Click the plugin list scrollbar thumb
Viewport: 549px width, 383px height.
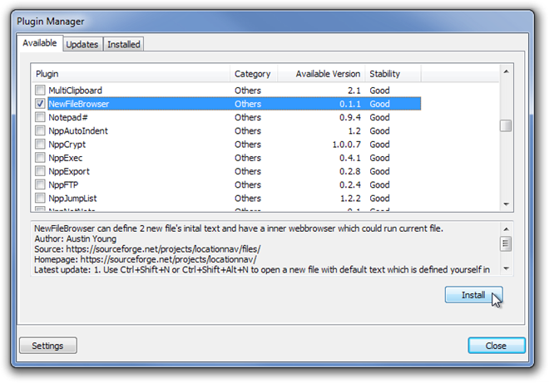(506, 126)
